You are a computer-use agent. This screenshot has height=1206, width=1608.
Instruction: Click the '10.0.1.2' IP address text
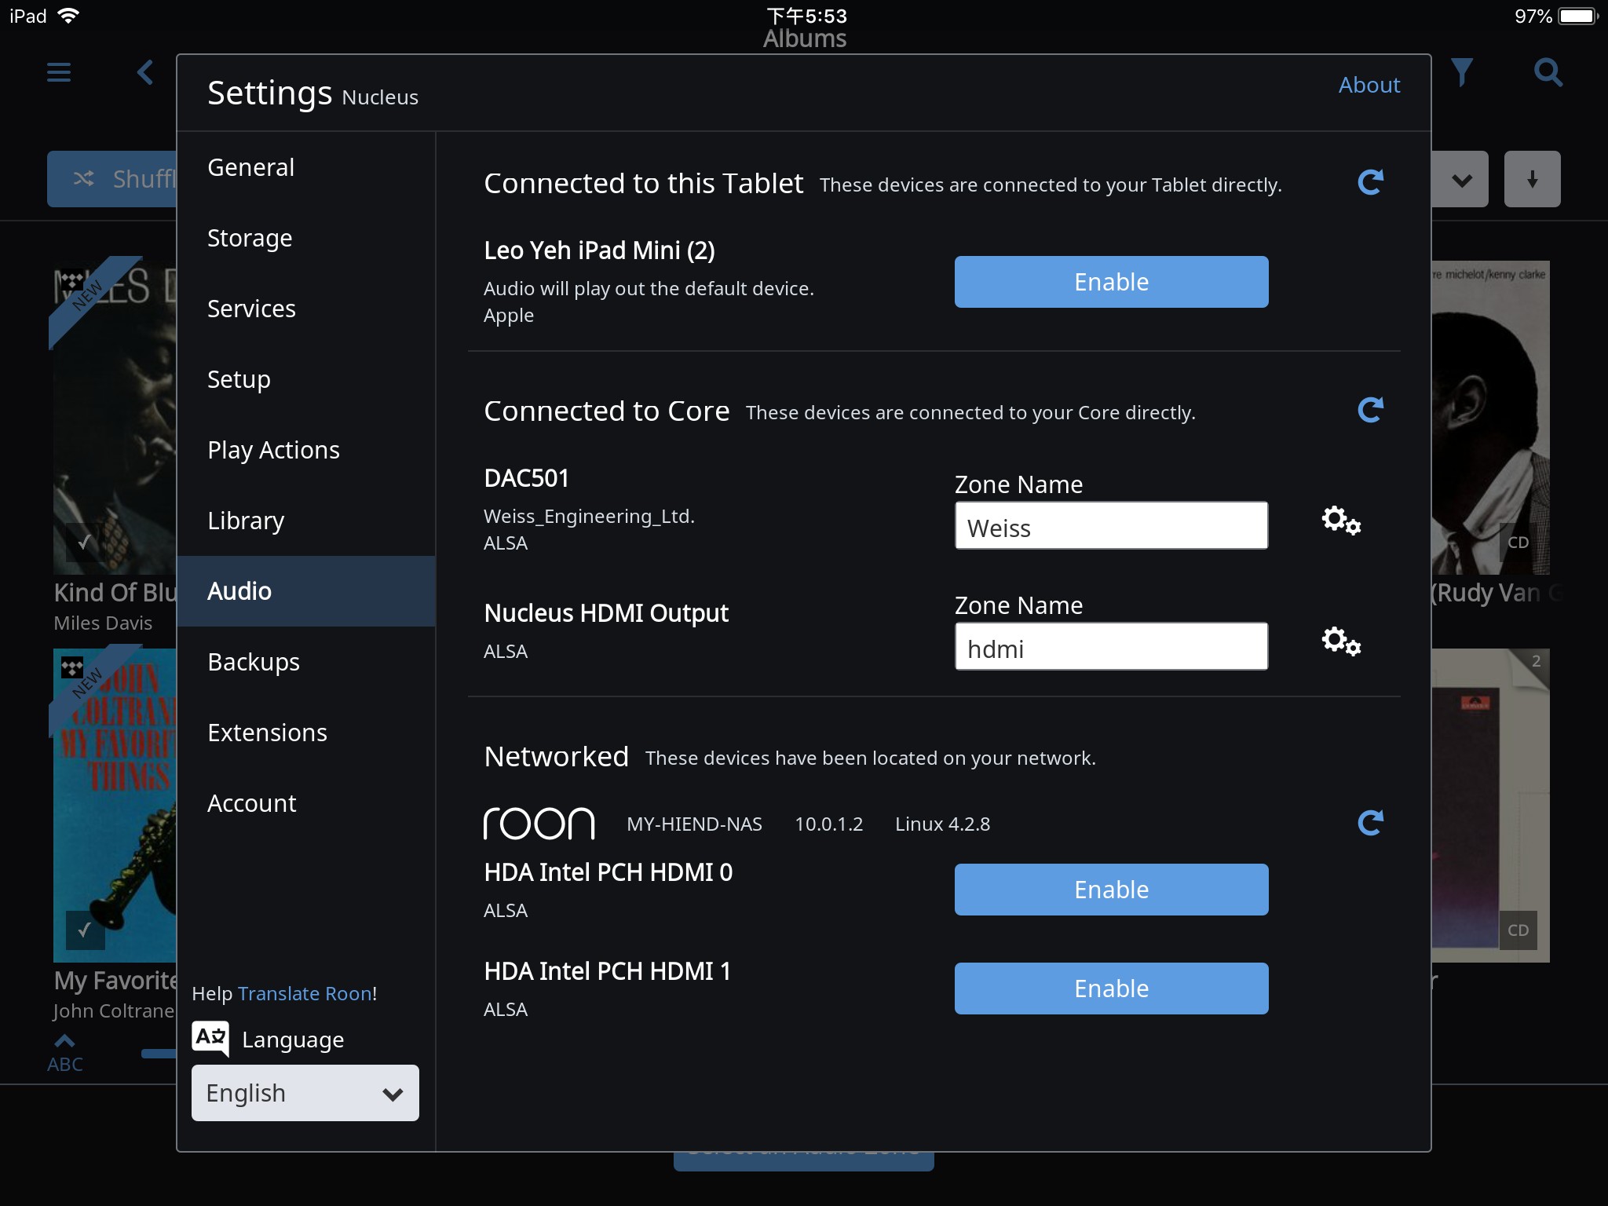pos(828,824)
